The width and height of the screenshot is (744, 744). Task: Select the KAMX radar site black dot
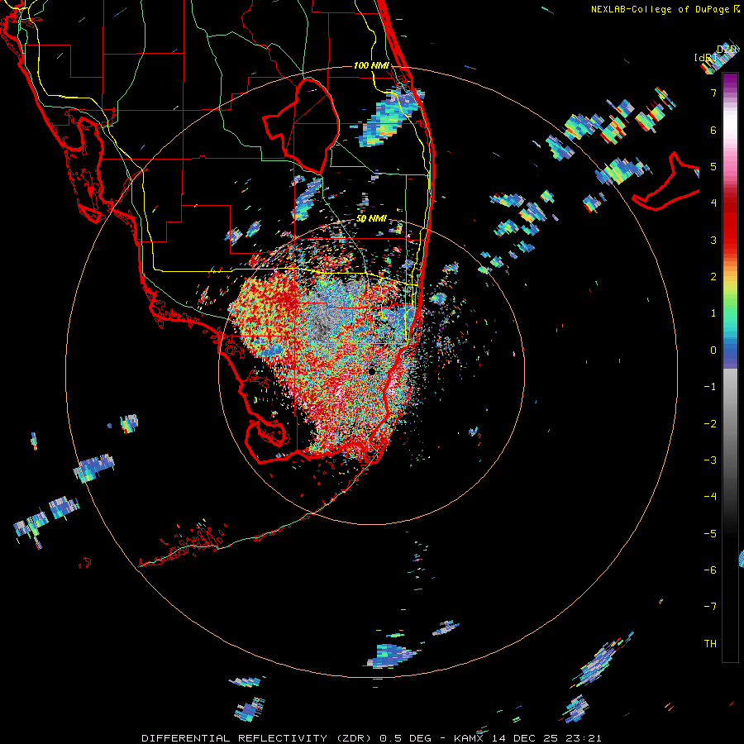tap(372, 371)
